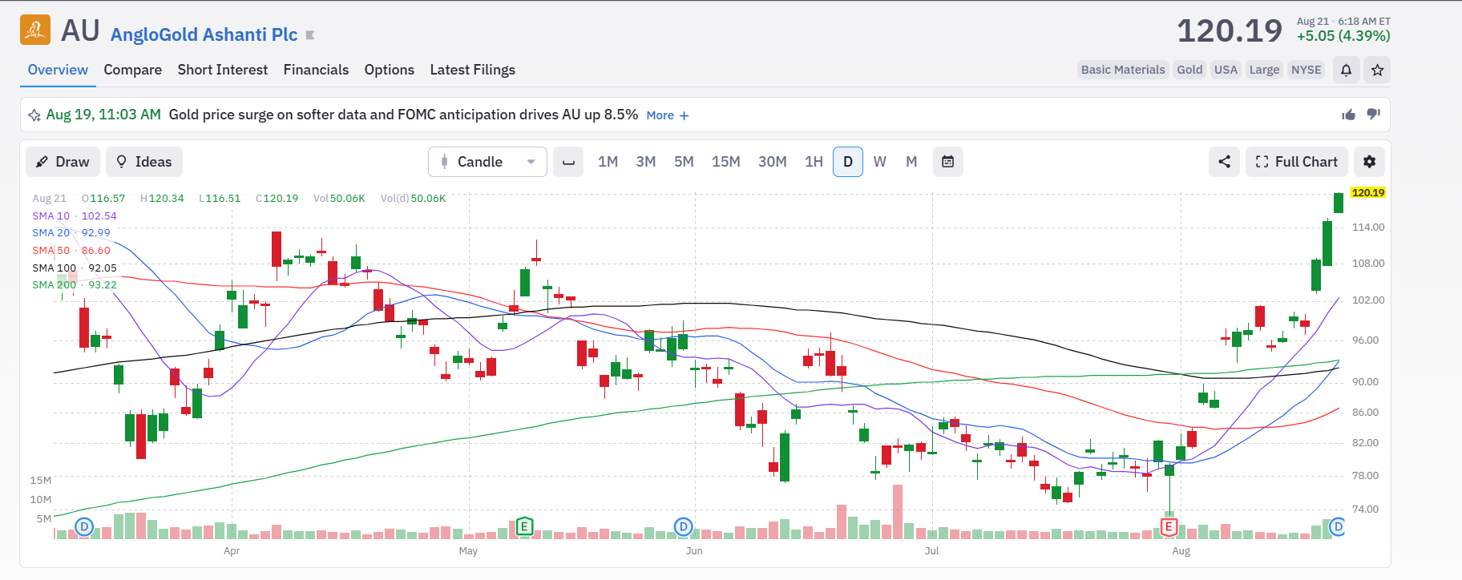Switch to the Short Interest tab
This screenshot has height=580, width=1462.
[x=223, y=70]
